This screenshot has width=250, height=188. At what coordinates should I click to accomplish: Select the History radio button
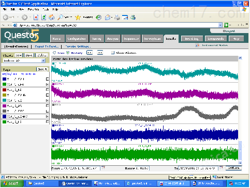[68, 53]
